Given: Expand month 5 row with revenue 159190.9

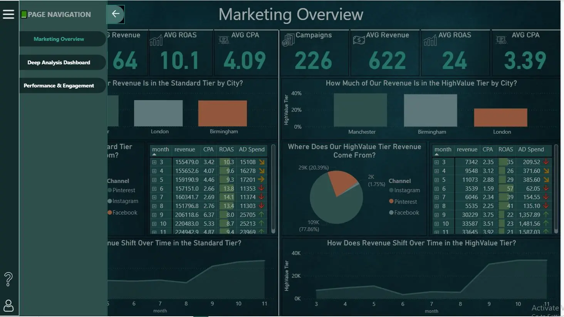Looking at the screenshot, I should [x=154, y=180].
